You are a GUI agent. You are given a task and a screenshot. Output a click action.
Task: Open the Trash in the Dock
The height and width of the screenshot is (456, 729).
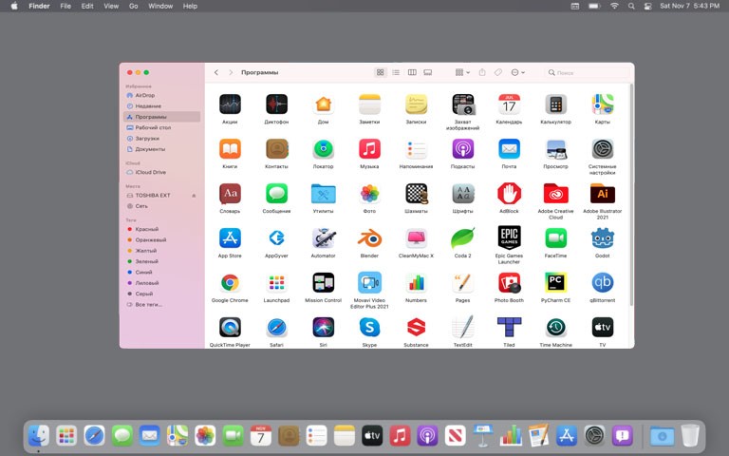pyautogui.click(x=690, y=436)
